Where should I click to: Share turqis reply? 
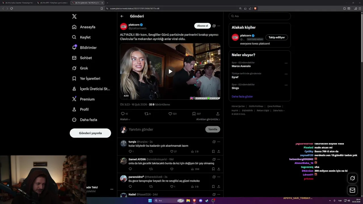(x=219, y=151)
